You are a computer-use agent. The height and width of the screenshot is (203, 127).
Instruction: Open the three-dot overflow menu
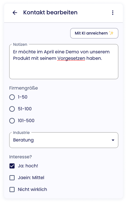pyautogui.click(x=113, y=13)
